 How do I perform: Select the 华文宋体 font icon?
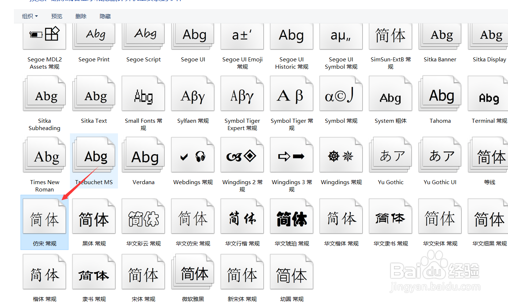(x=440, y=216)
